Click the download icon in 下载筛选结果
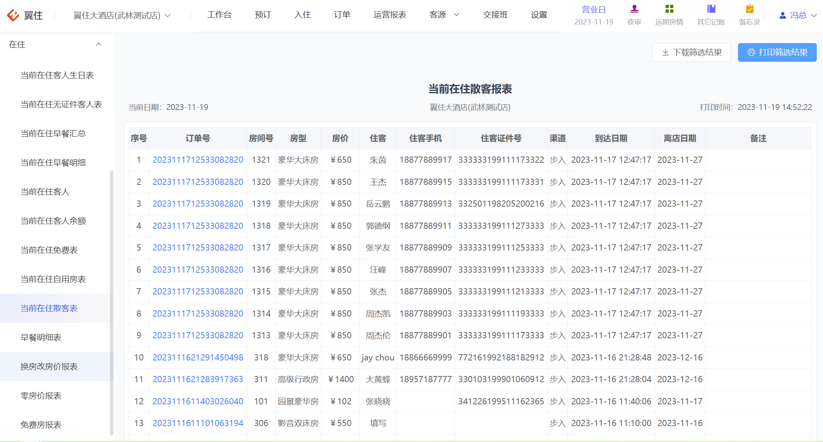The height and width of the screenshot is (442, 823). tap(665, 52)
